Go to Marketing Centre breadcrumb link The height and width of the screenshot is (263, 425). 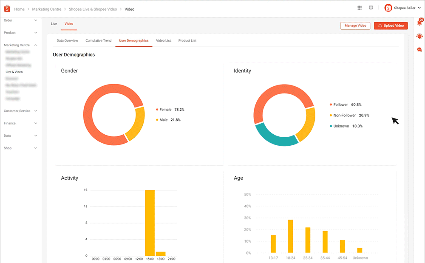47,9
